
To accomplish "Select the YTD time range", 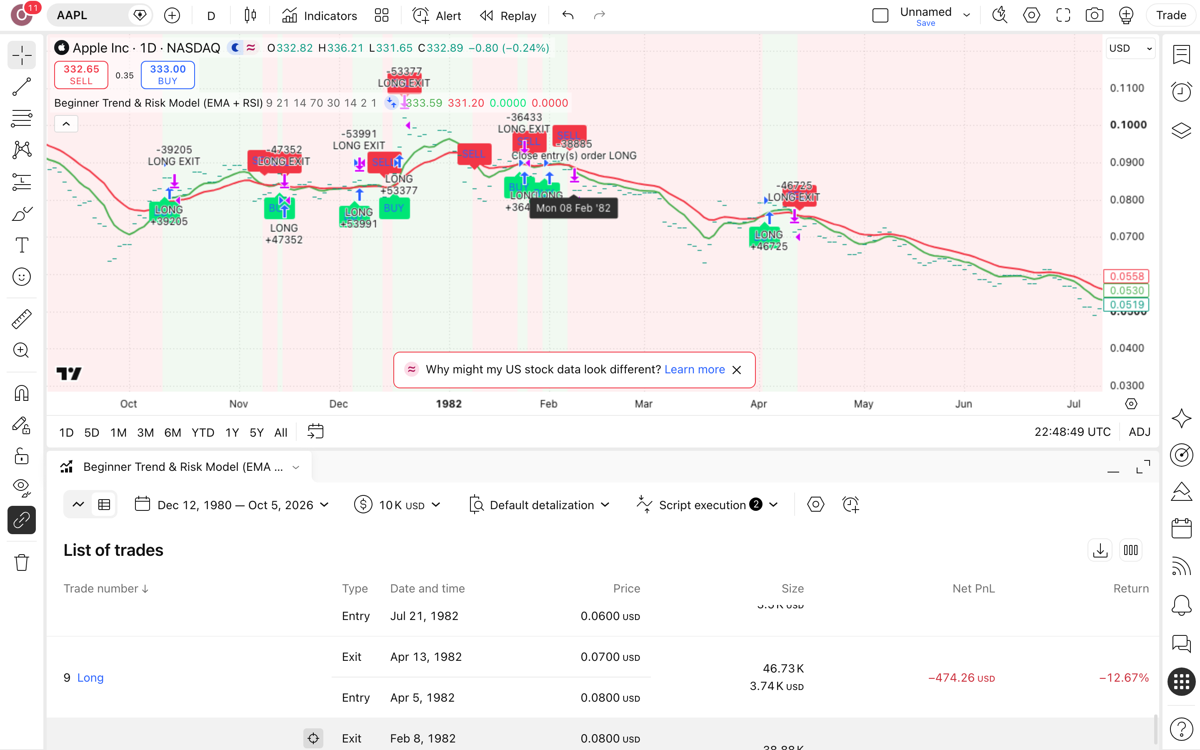I will point(203,432).
